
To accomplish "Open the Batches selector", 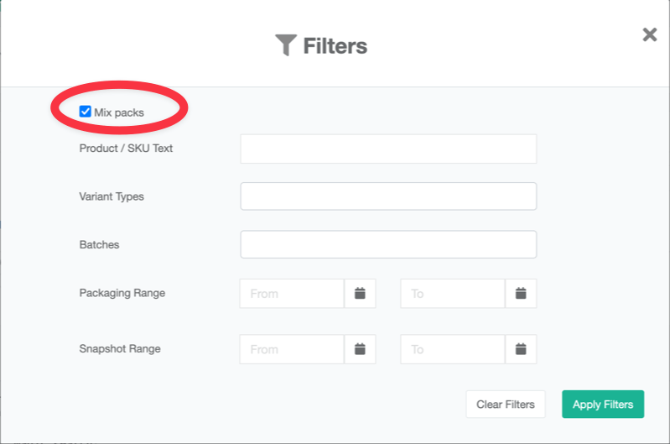I will click(x=388, y=245).
